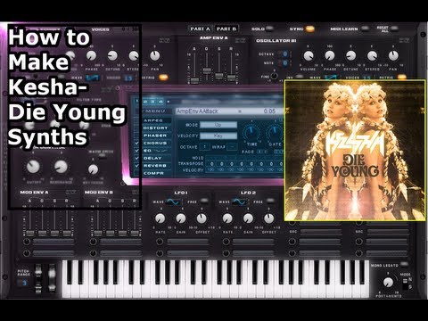Click the LFO 1 wave shape icon
The width and height of the screenshot is (428, 321).
[173, 202]
